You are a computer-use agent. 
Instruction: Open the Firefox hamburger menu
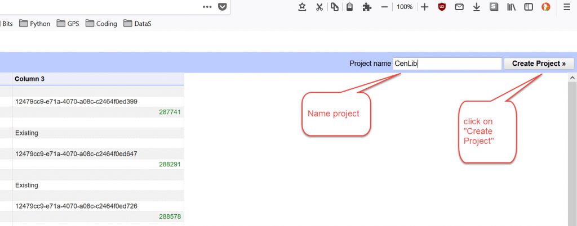tap(566, 7)
